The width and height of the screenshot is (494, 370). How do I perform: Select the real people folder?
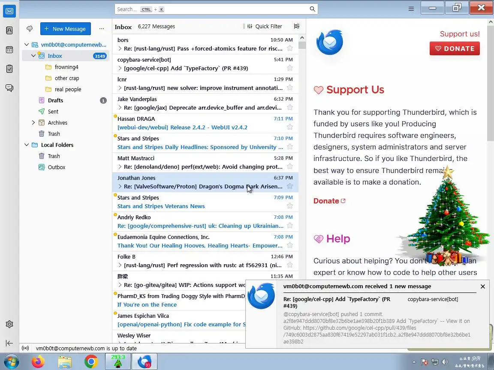[66, 89]
